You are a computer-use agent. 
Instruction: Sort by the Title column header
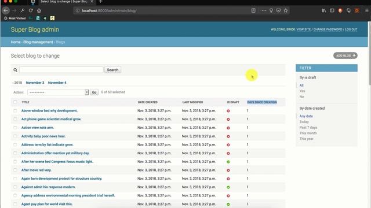tap(26, 102)
